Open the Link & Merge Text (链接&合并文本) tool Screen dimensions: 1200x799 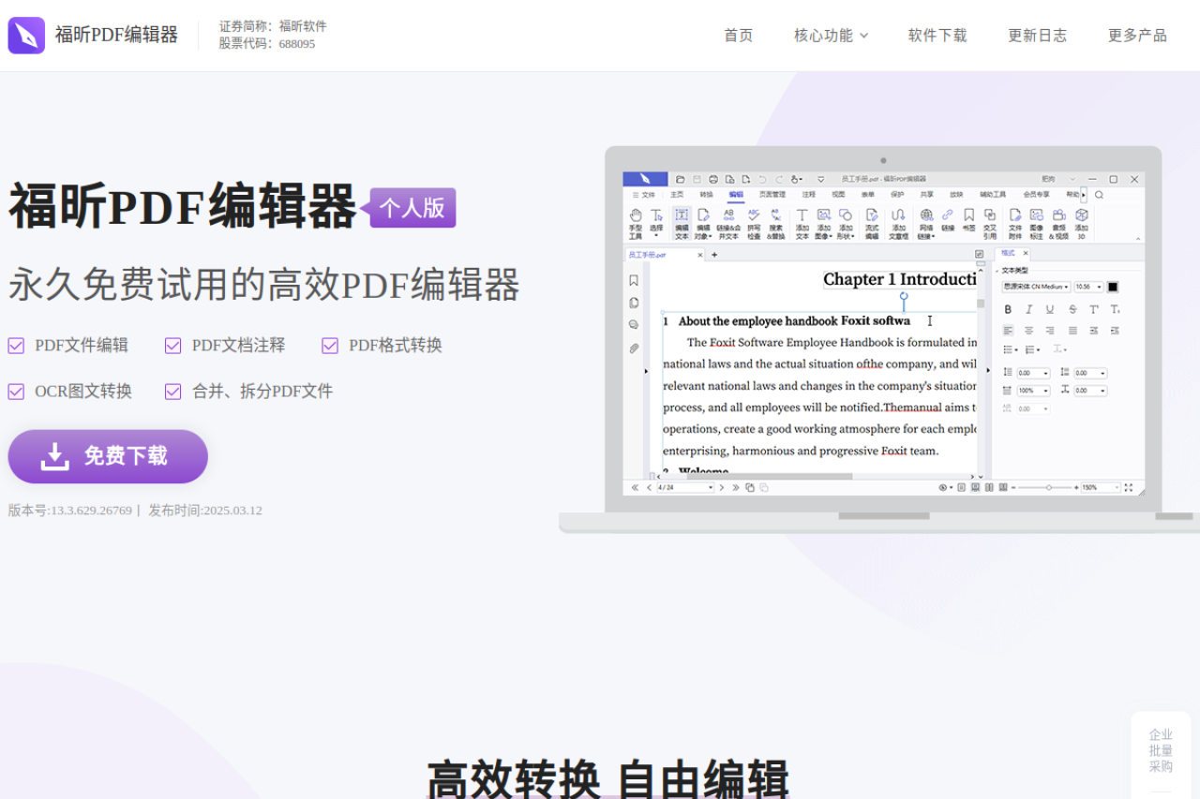pos(728,224)
